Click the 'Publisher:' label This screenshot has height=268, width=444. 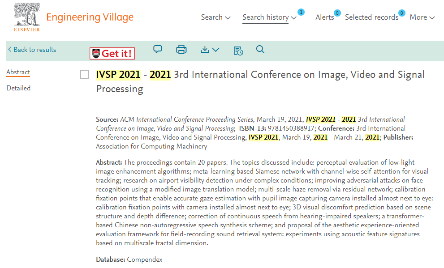point(398,137)
